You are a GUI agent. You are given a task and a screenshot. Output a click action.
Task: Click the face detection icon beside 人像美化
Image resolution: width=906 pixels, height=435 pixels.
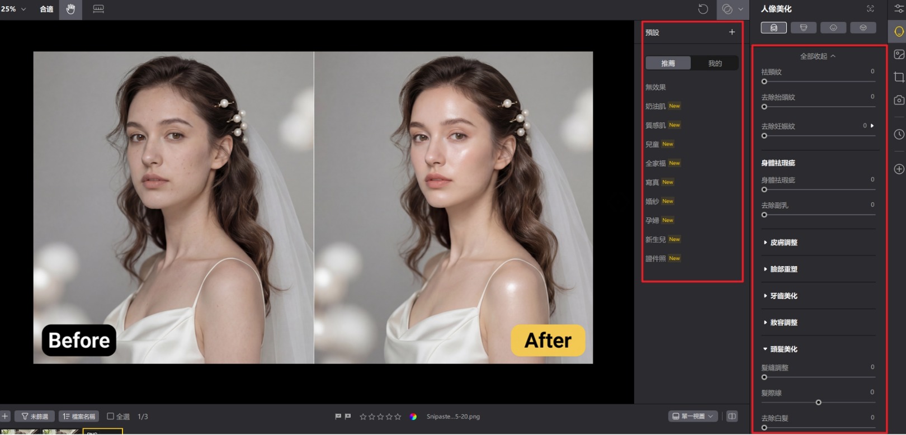(870, 8)
